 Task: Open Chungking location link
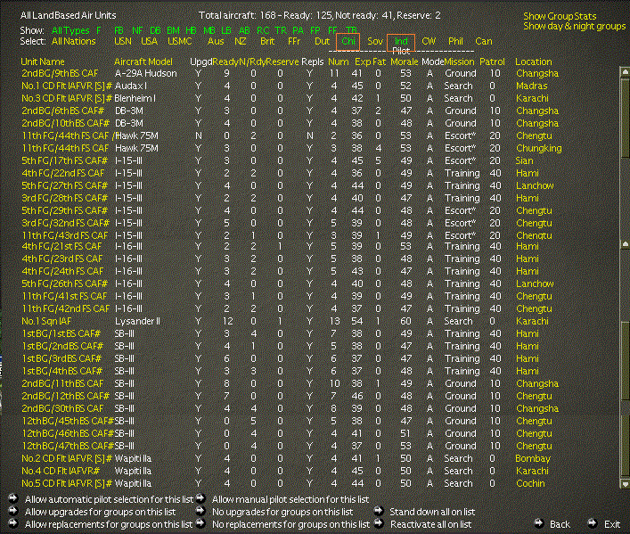pyautogui.click(x=539, y=148)
